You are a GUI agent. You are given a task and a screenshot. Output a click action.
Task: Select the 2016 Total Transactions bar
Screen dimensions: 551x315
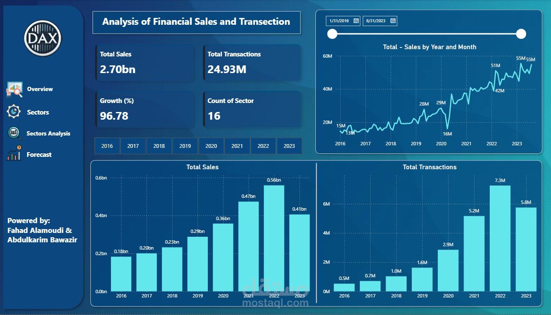(344, 288)
